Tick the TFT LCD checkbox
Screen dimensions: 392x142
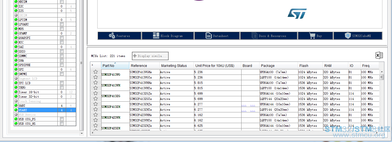tap(62, 83)
